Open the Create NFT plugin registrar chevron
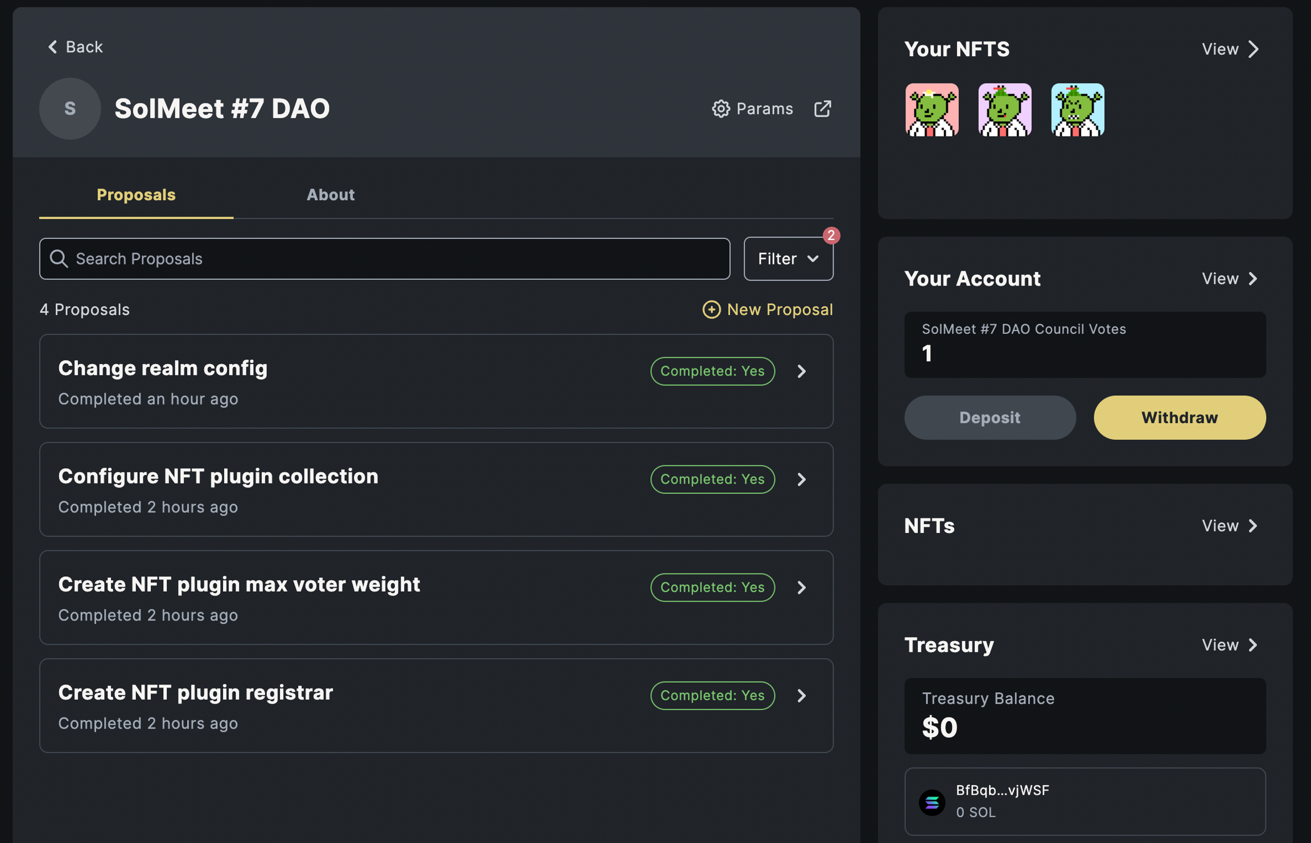This screenshot has height=843, width=1311. click(x=802, y=696)
